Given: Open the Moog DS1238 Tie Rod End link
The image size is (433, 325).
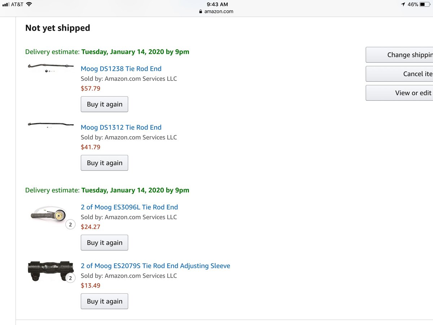Looking at the screenshot, I should (121, 69).
